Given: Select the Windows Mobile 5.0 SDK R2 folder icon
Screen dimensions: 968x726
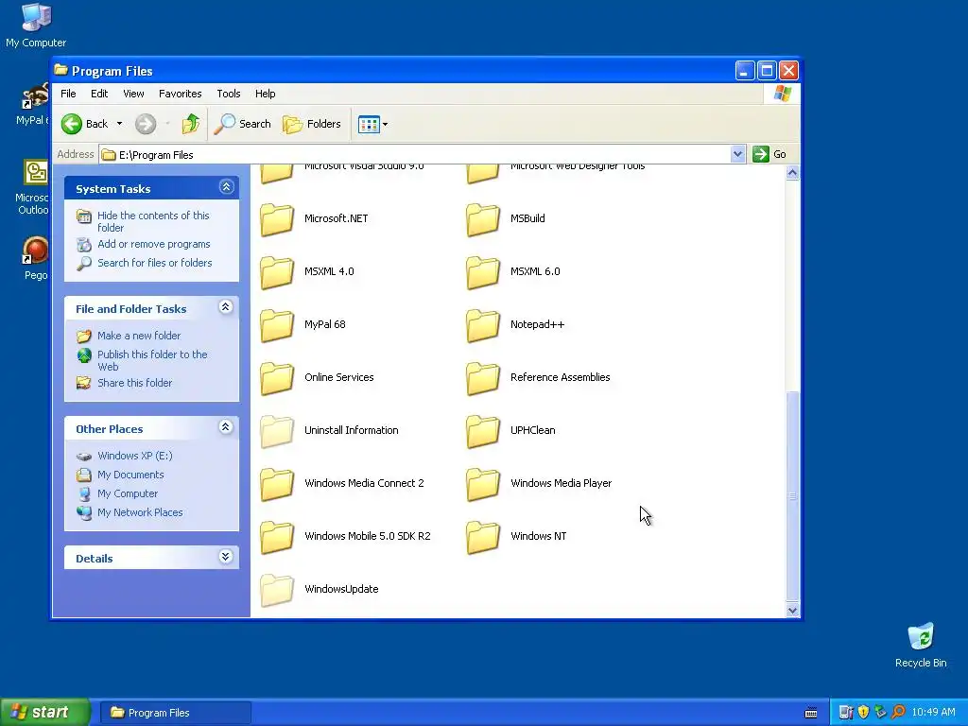Looking at the screenshot, I should pyautogui.click(x=277, y=537).
